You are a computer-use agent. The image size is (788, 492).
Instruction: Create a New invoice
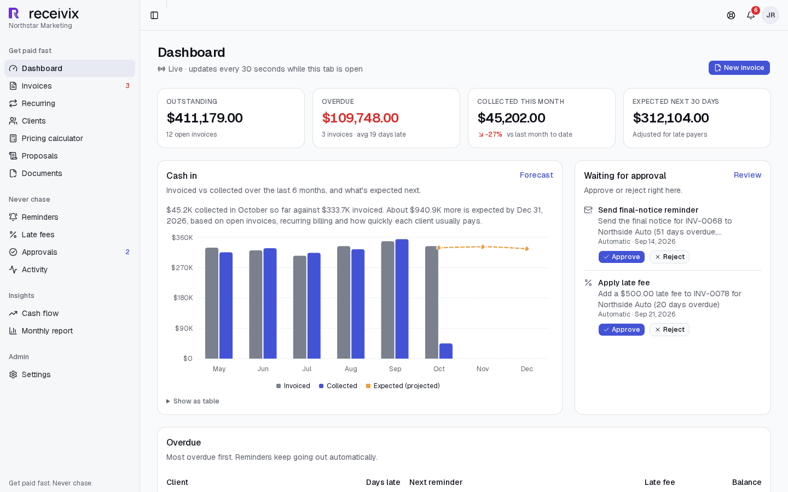(x=739, y=68)
